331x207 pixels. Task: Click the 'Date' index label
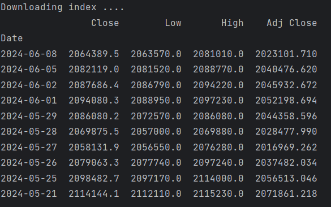tap(12, 38)
